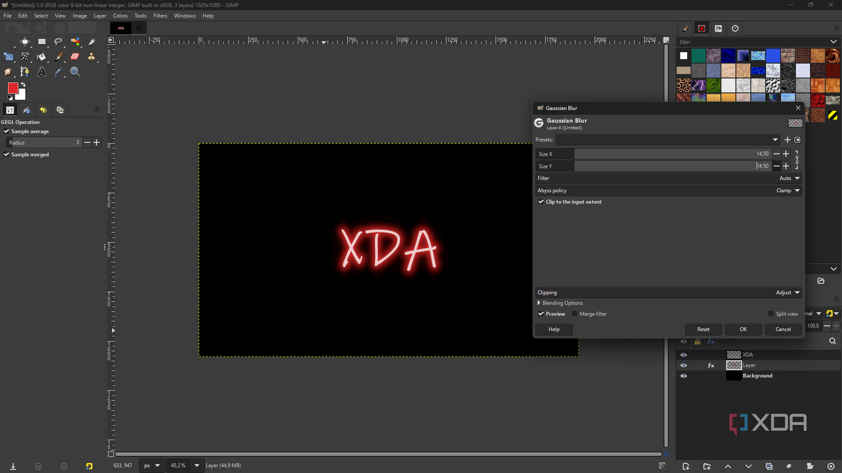Raise layer with up arrow icon
Image resolution: width=842 pixels, height=473 pixels.
[x=727, y=466]
